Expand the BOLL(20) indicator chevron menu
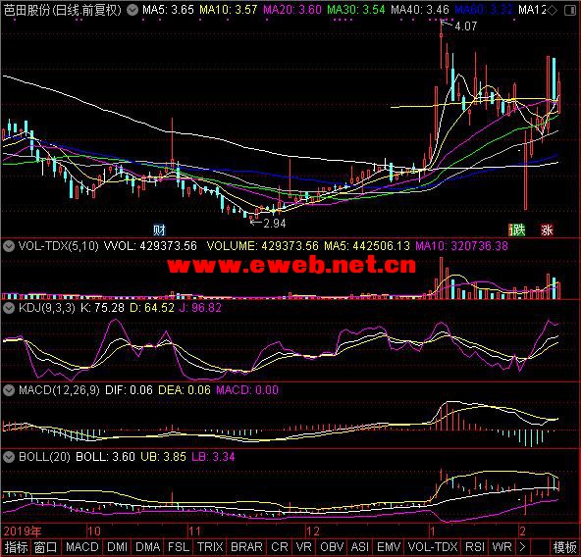 9,457
